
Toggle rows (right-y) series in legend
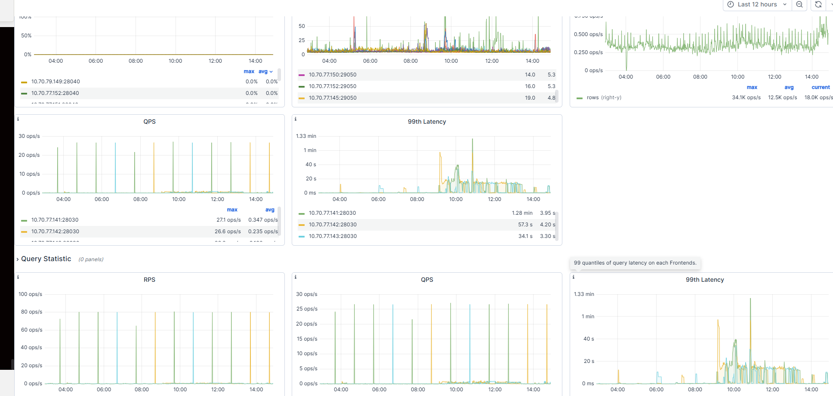point(604,98)
